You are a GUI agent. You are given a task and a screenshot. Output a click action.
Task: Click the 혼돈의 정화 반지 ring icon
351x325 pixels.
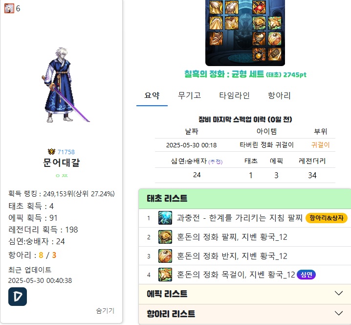(x=165, y=256)
